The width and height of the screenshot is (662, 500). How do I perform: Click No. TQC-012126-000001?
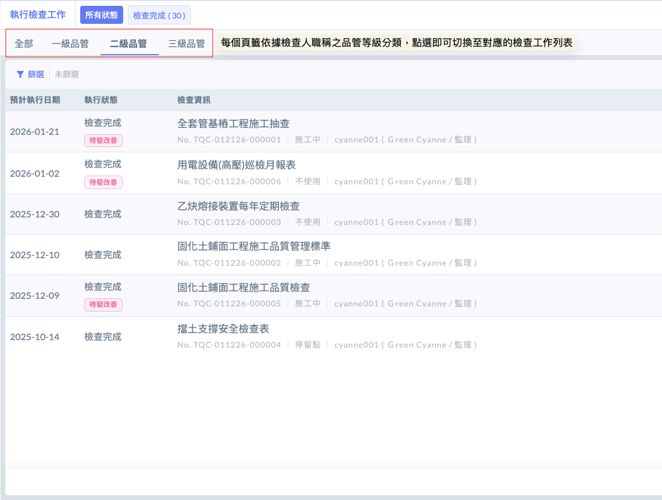[x=229, y=140]
